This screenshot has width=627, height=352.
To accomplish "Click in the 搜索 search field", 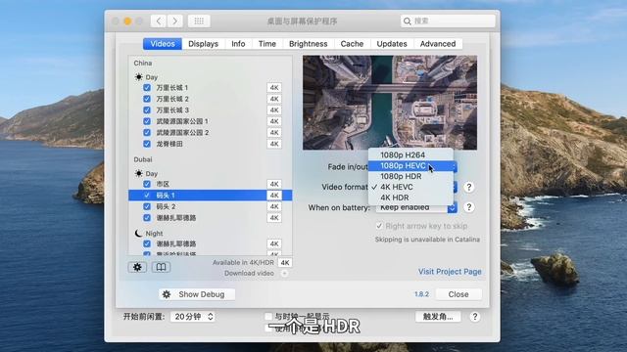I will [x=448, y=22].
